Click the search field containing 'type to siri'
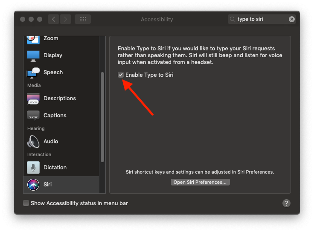Image resolution: width=314 pixels, height=232 pixels. coord(261,19)
